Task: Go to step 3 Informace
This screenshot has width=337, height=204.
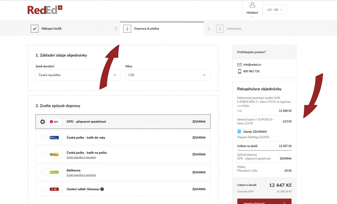Action: (x=234, y=28)
